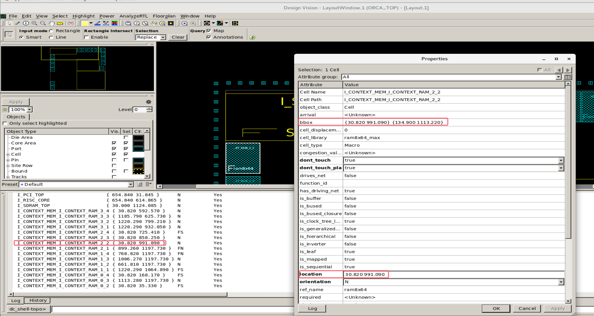Open the ruler measurement tool
Screen dimensions: 594x316
coord(60,23)
